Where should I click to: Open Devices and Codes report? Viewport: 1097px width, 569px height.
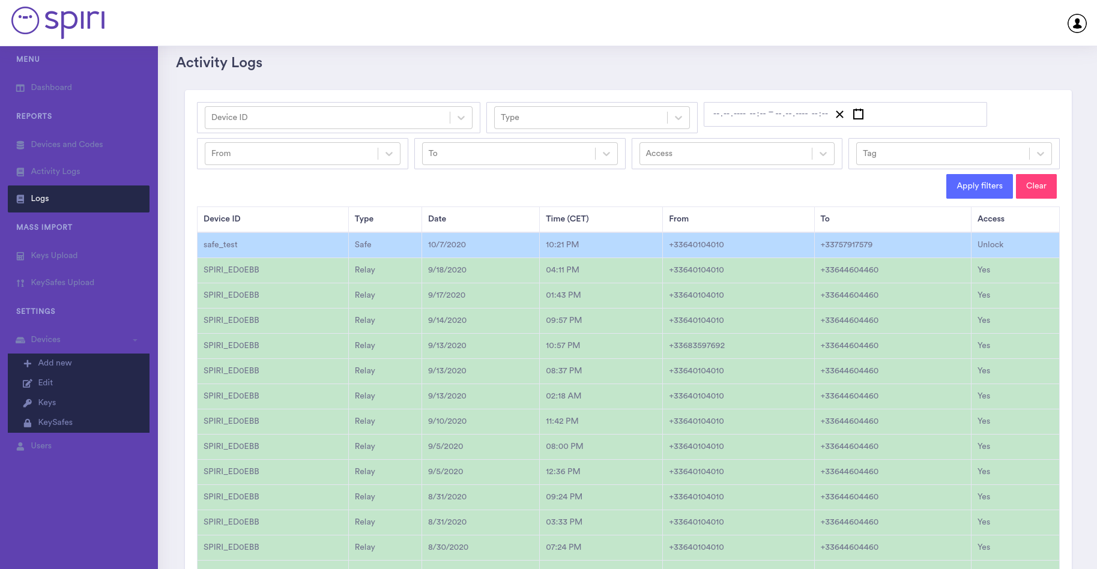(67, 145)
